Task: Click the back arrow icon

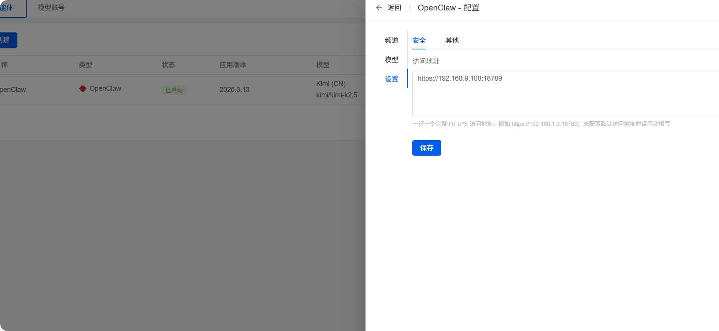Action: tap(379, 8)
